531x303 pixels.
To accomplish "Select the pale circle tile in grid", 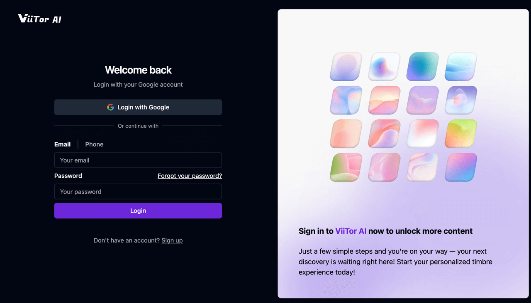I will click(346, 66).
